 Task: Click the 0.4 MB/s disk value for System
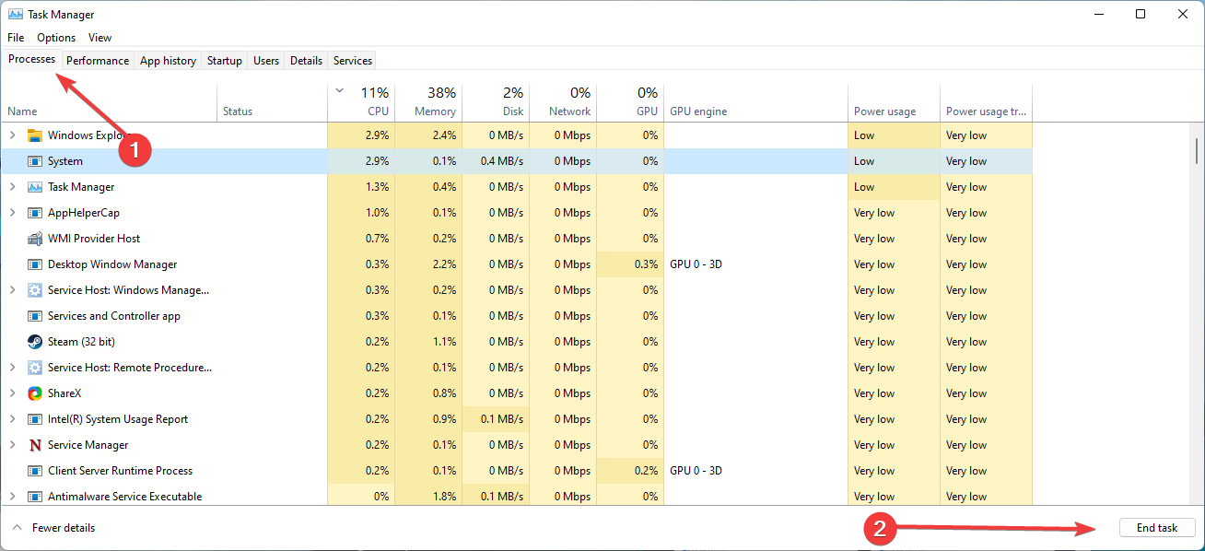(x=502, y=161)
